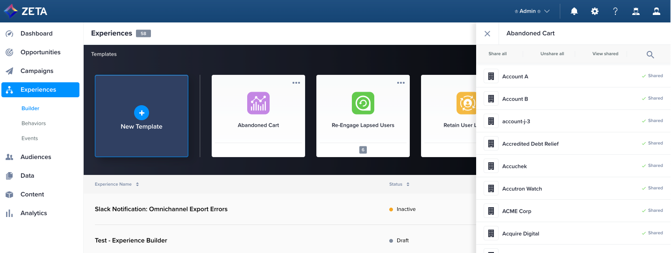Open Campaigns in the sidebar

[37, 71]
